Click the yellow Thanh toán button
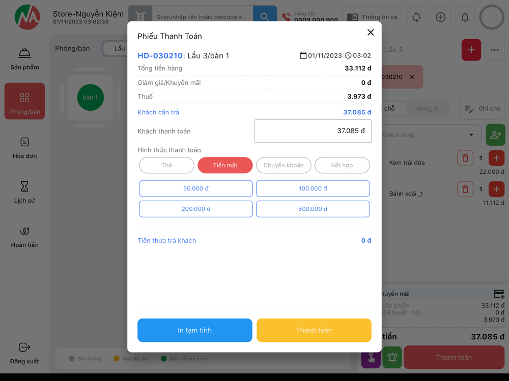 (x=314, y=330)
